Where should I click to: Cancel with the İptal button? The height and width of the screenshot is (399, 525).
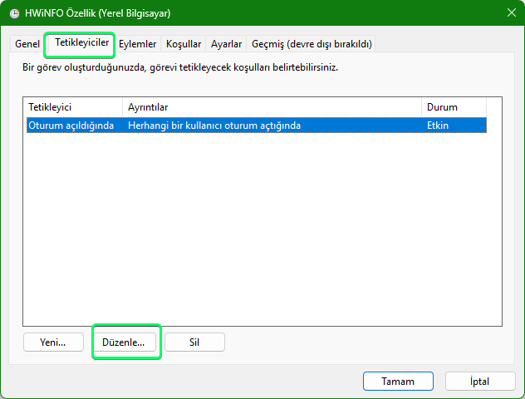click(x=480, y=382)
